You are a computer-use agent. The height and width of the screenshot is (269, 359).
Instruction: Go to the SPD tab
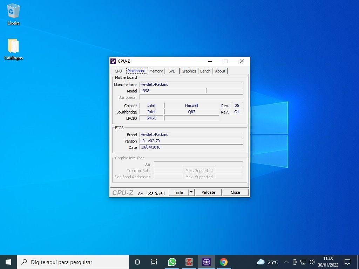coord(172,71)
